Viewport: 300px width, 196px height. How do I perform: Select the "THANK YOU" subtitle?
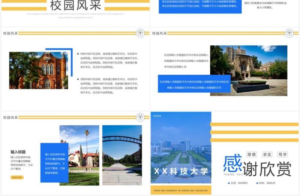233,174
